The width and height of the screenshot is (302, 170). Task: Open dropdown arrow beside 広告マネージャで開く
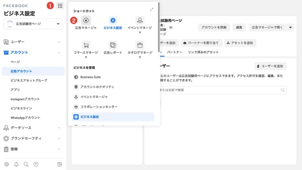click(x=290, y=27)
